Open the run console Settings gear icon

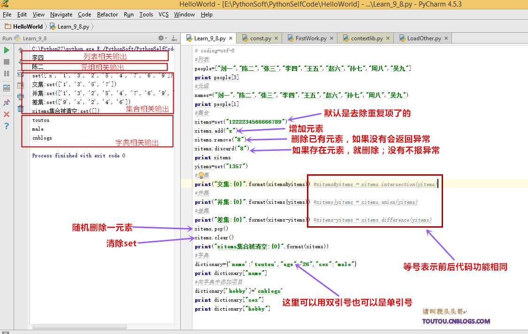[x=161, y=37]
